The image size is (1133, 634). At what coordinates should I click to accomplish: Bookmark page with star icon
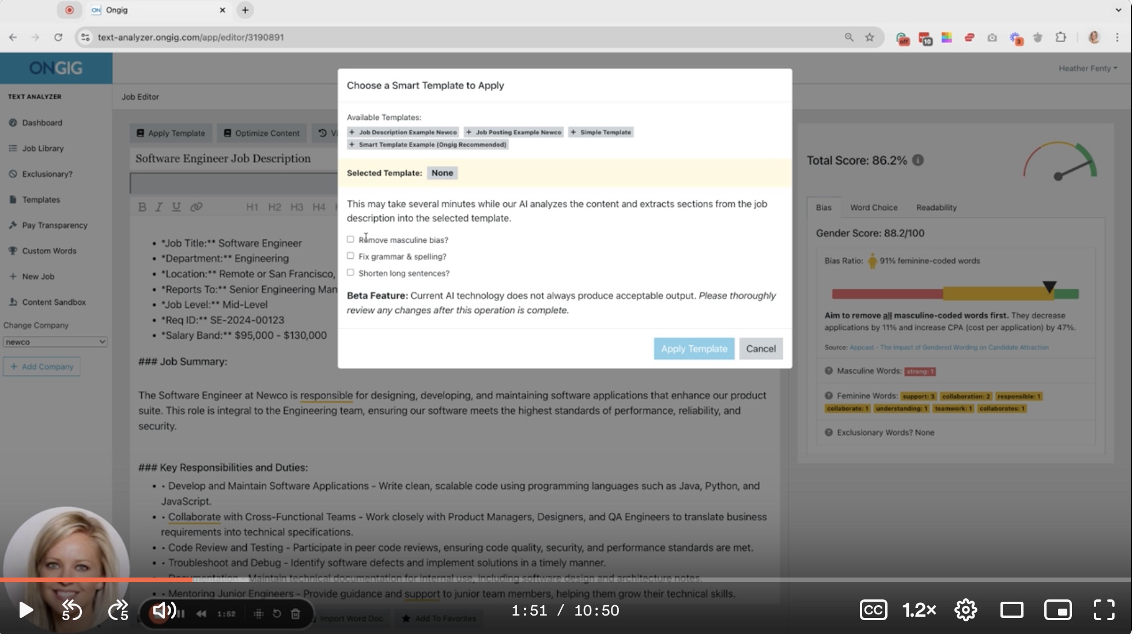pyautogui.click(x=870, y=37)
